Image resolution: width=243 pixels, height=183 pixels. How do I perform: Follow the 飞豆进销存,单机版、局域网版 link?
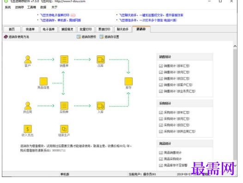61,20
